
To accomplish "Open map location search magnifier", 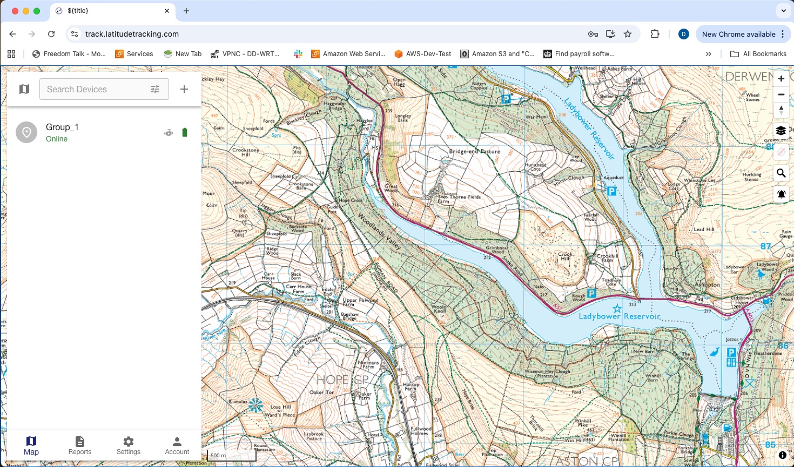I will pos(781,173).
